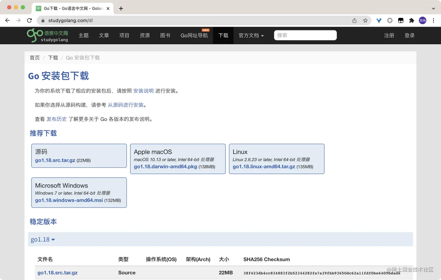Collapse the go1.18 version section

coord(43,240)
